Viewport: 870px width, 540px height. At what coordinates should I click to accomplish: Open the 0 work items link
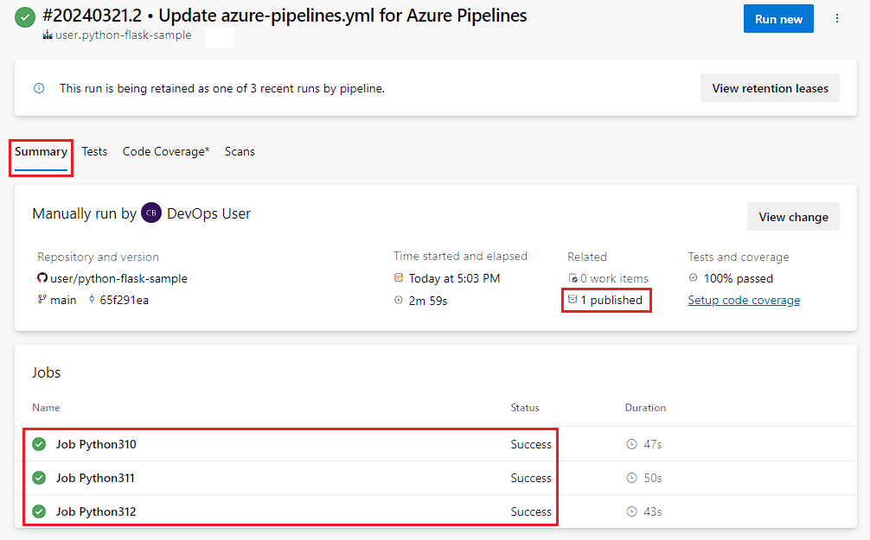(x=614, y=278)
